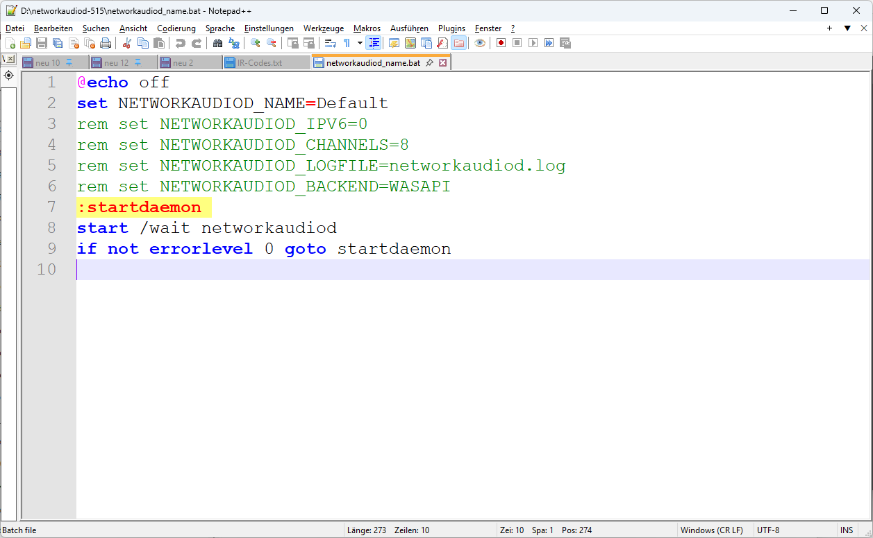The height and width of the screenshot is (538, 873).
Task: Start macro recording with red dot icon
Action: 501,43
